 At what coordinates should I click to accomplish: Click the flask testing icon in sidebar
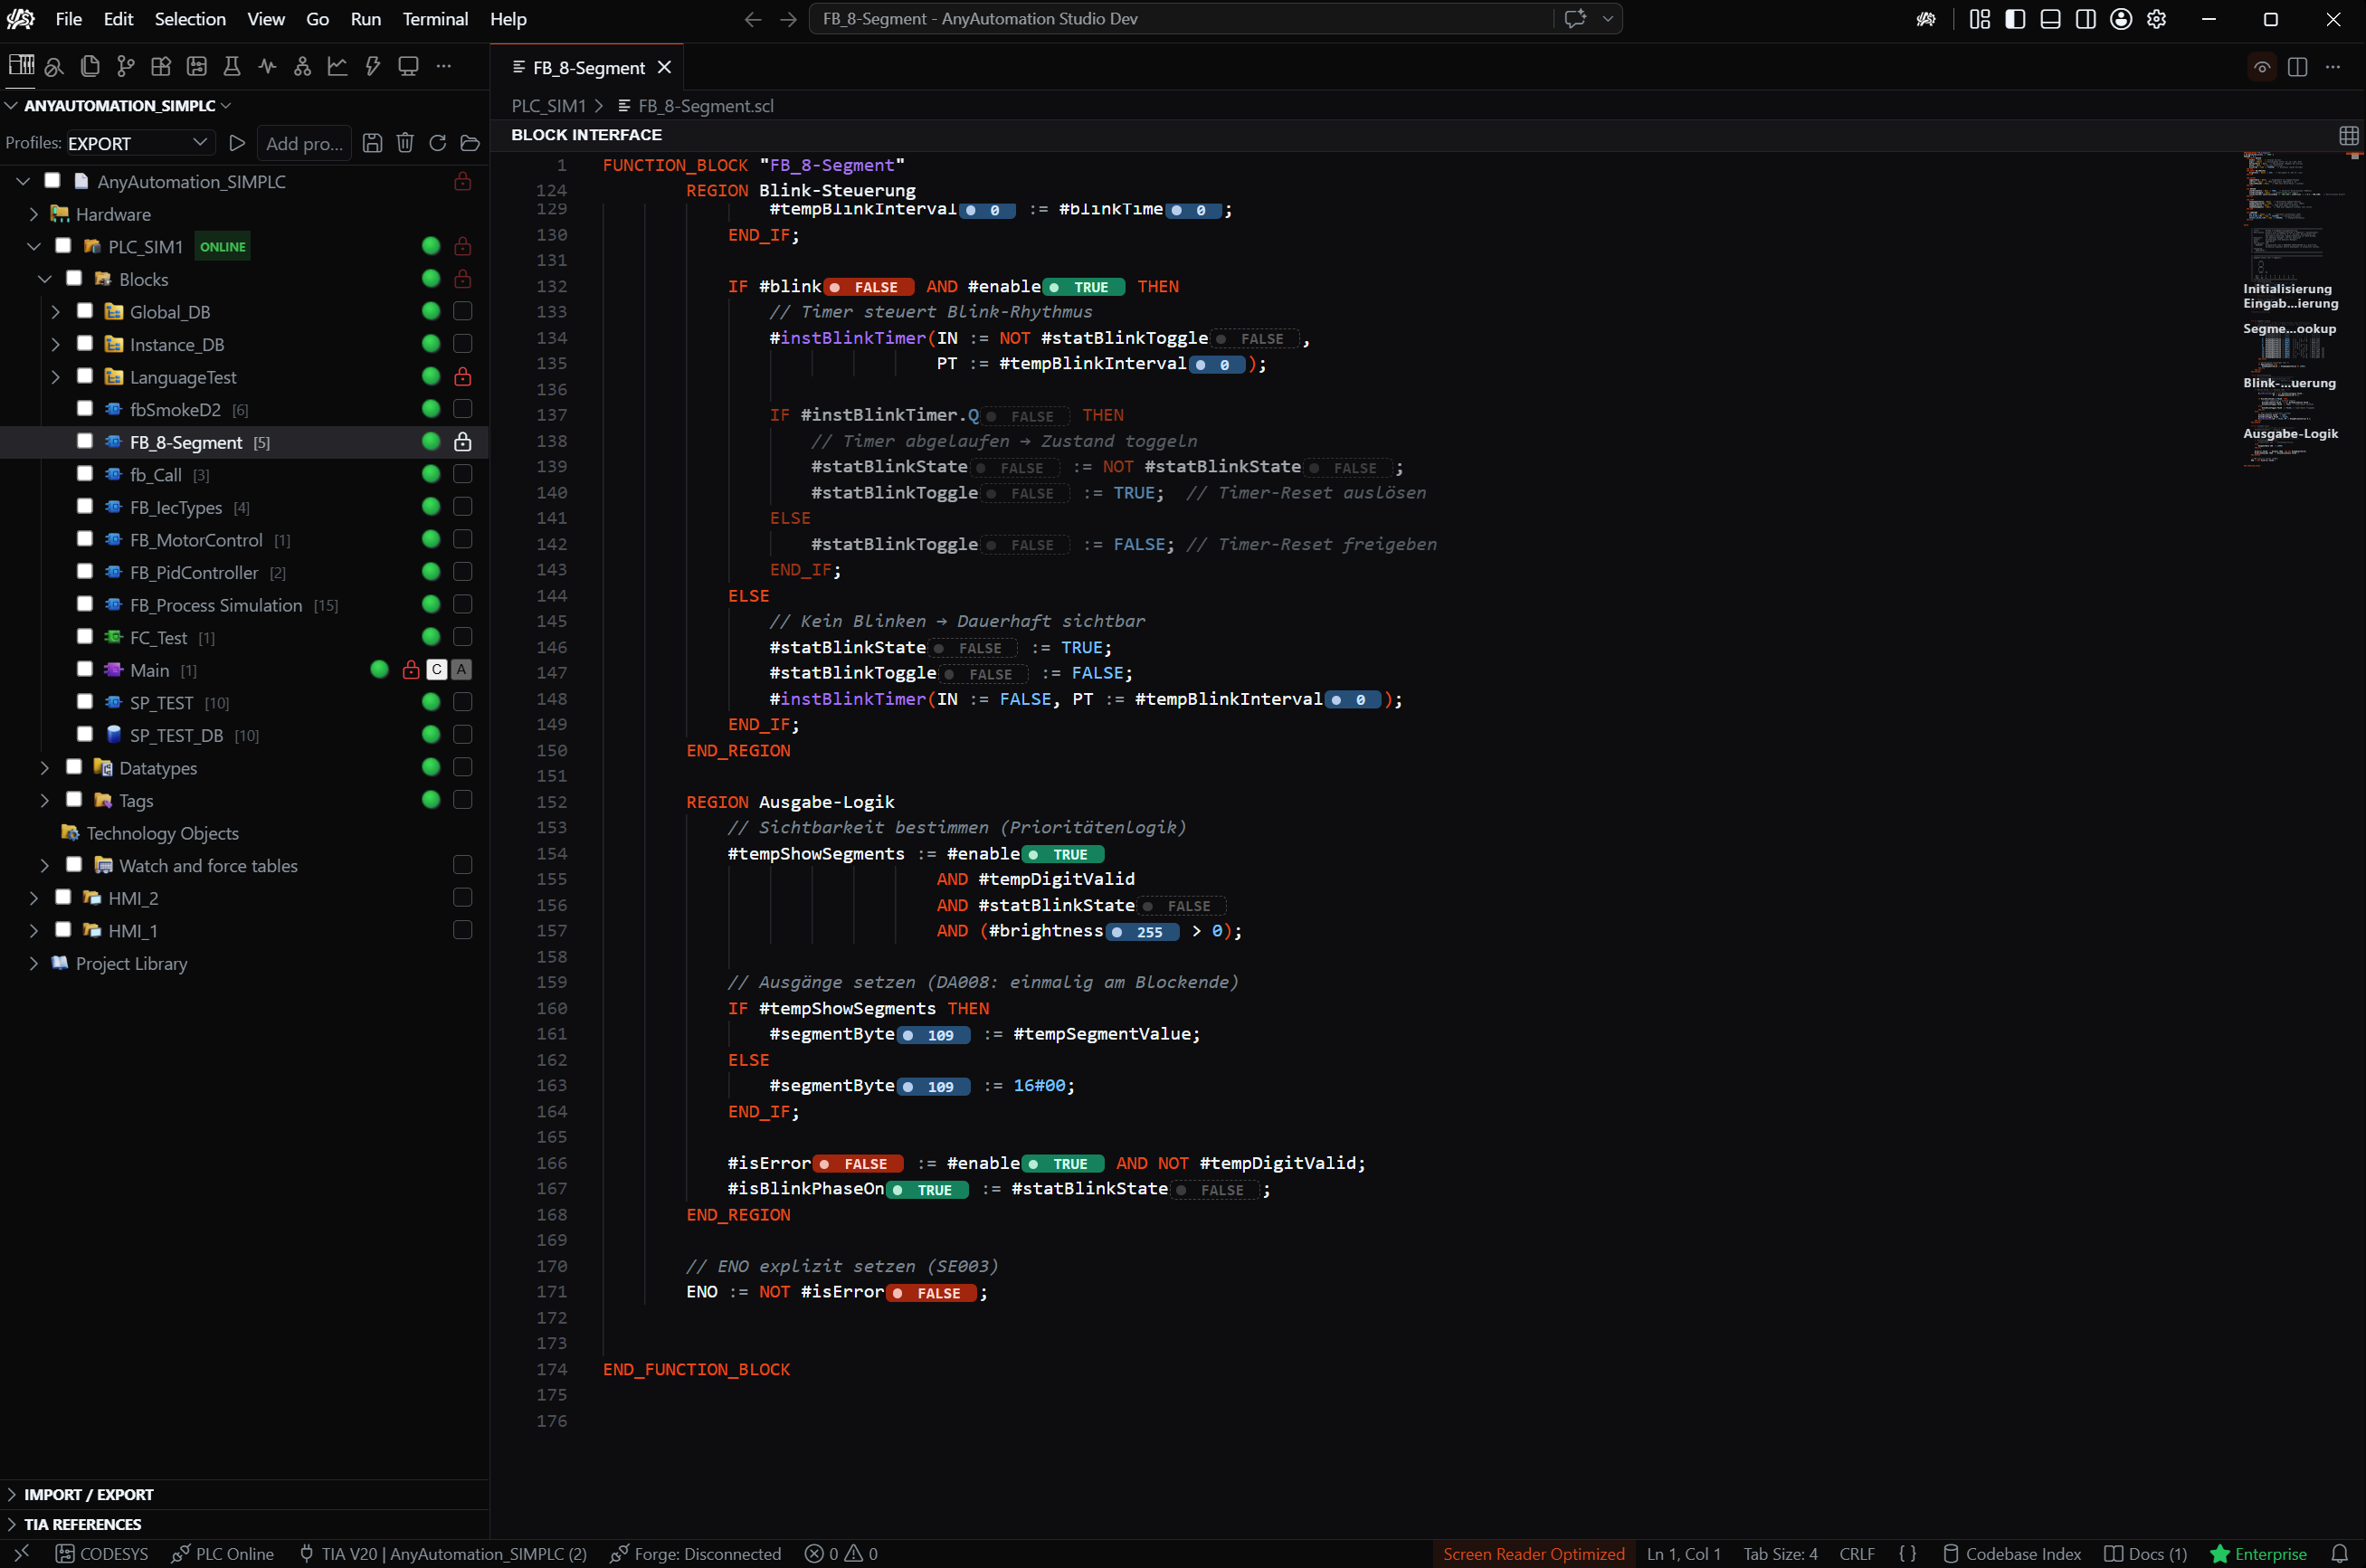pyautogui.click(x=231, y=66)
